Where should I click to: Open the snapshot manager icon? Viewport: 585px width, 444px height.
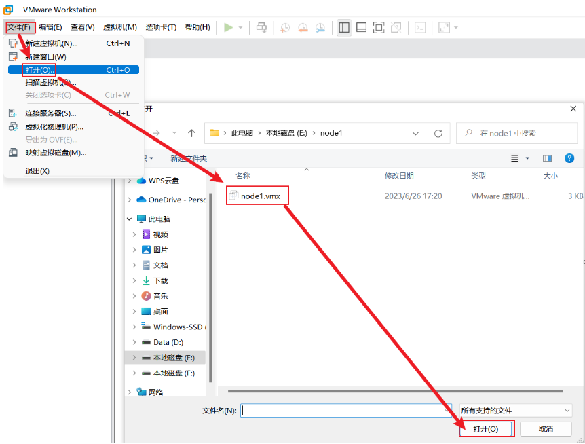(320, 27)
